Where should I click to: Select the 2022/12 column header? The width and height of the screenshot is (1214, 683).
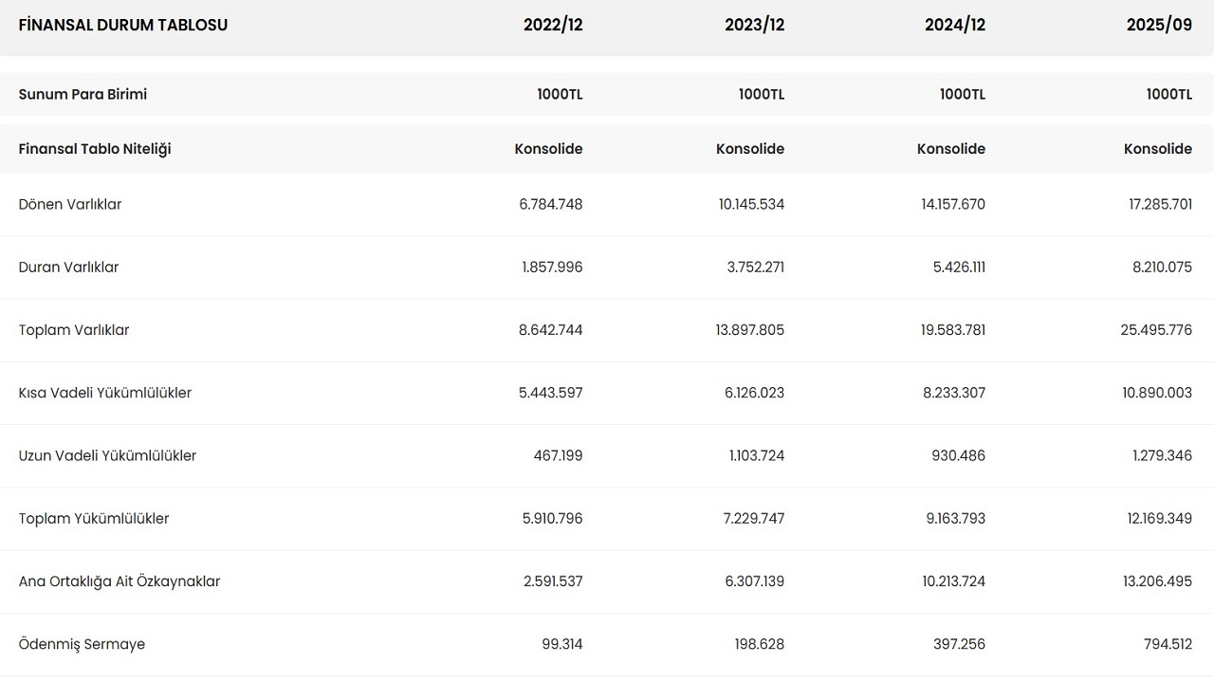point(553,26)
